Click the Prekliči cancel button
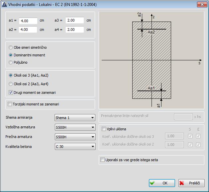This screenshot has height=192, width=209. coord(191,183)
